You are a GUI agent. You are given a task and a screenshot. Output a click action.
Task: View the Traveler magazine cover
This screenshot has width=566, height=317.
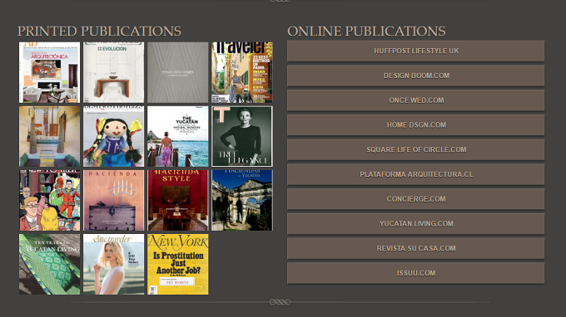click(x=242, y=72)
